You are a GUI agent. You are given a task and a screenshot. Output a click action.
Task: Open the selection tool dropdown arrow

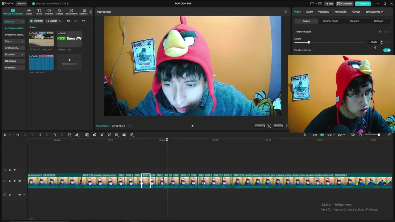pos(10,135)
